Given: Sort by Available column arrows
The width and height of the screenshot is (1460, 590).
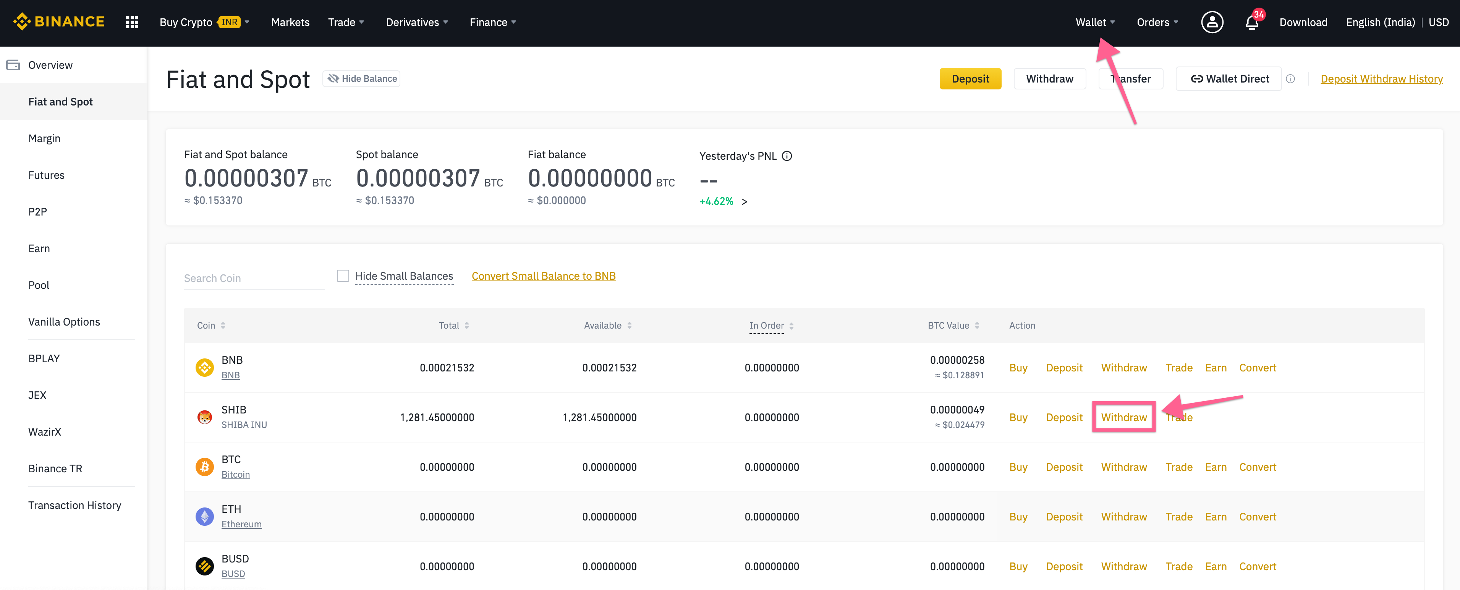Looking at the screenshot, I should (630, 325).
